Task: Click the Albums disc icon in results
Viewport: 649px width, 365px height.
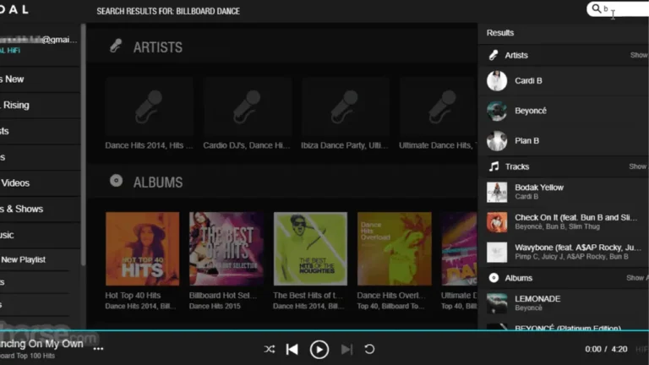Action: 494,278
